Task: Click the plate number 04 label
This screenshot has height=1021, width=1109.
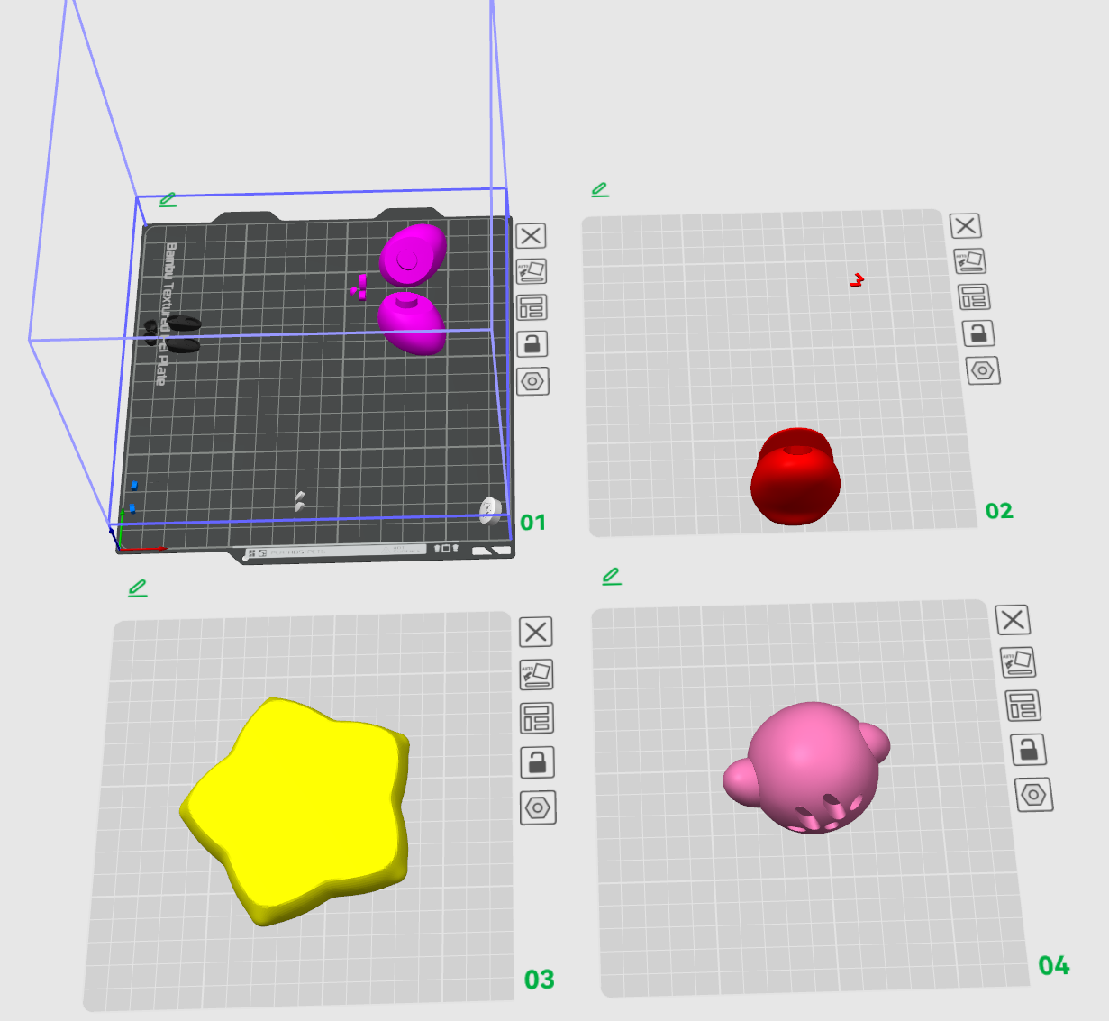Action: pyautogui.click(x=1054, y=966)
